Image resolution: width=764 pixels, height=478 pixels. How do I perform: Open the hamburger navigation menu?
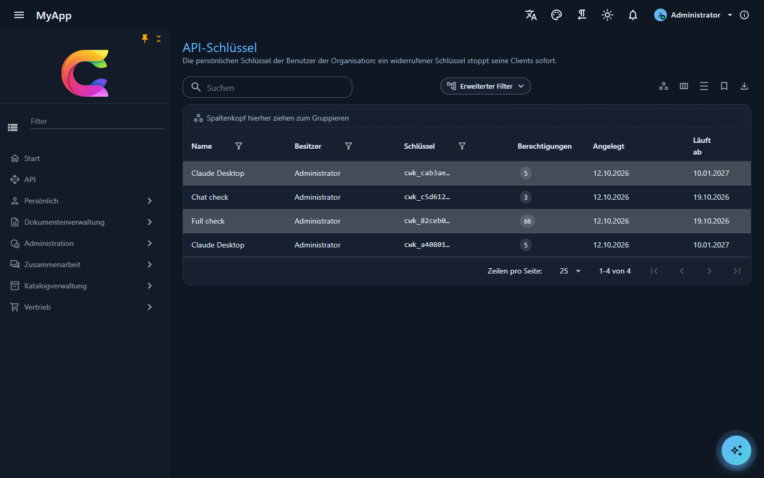(19, 15)
